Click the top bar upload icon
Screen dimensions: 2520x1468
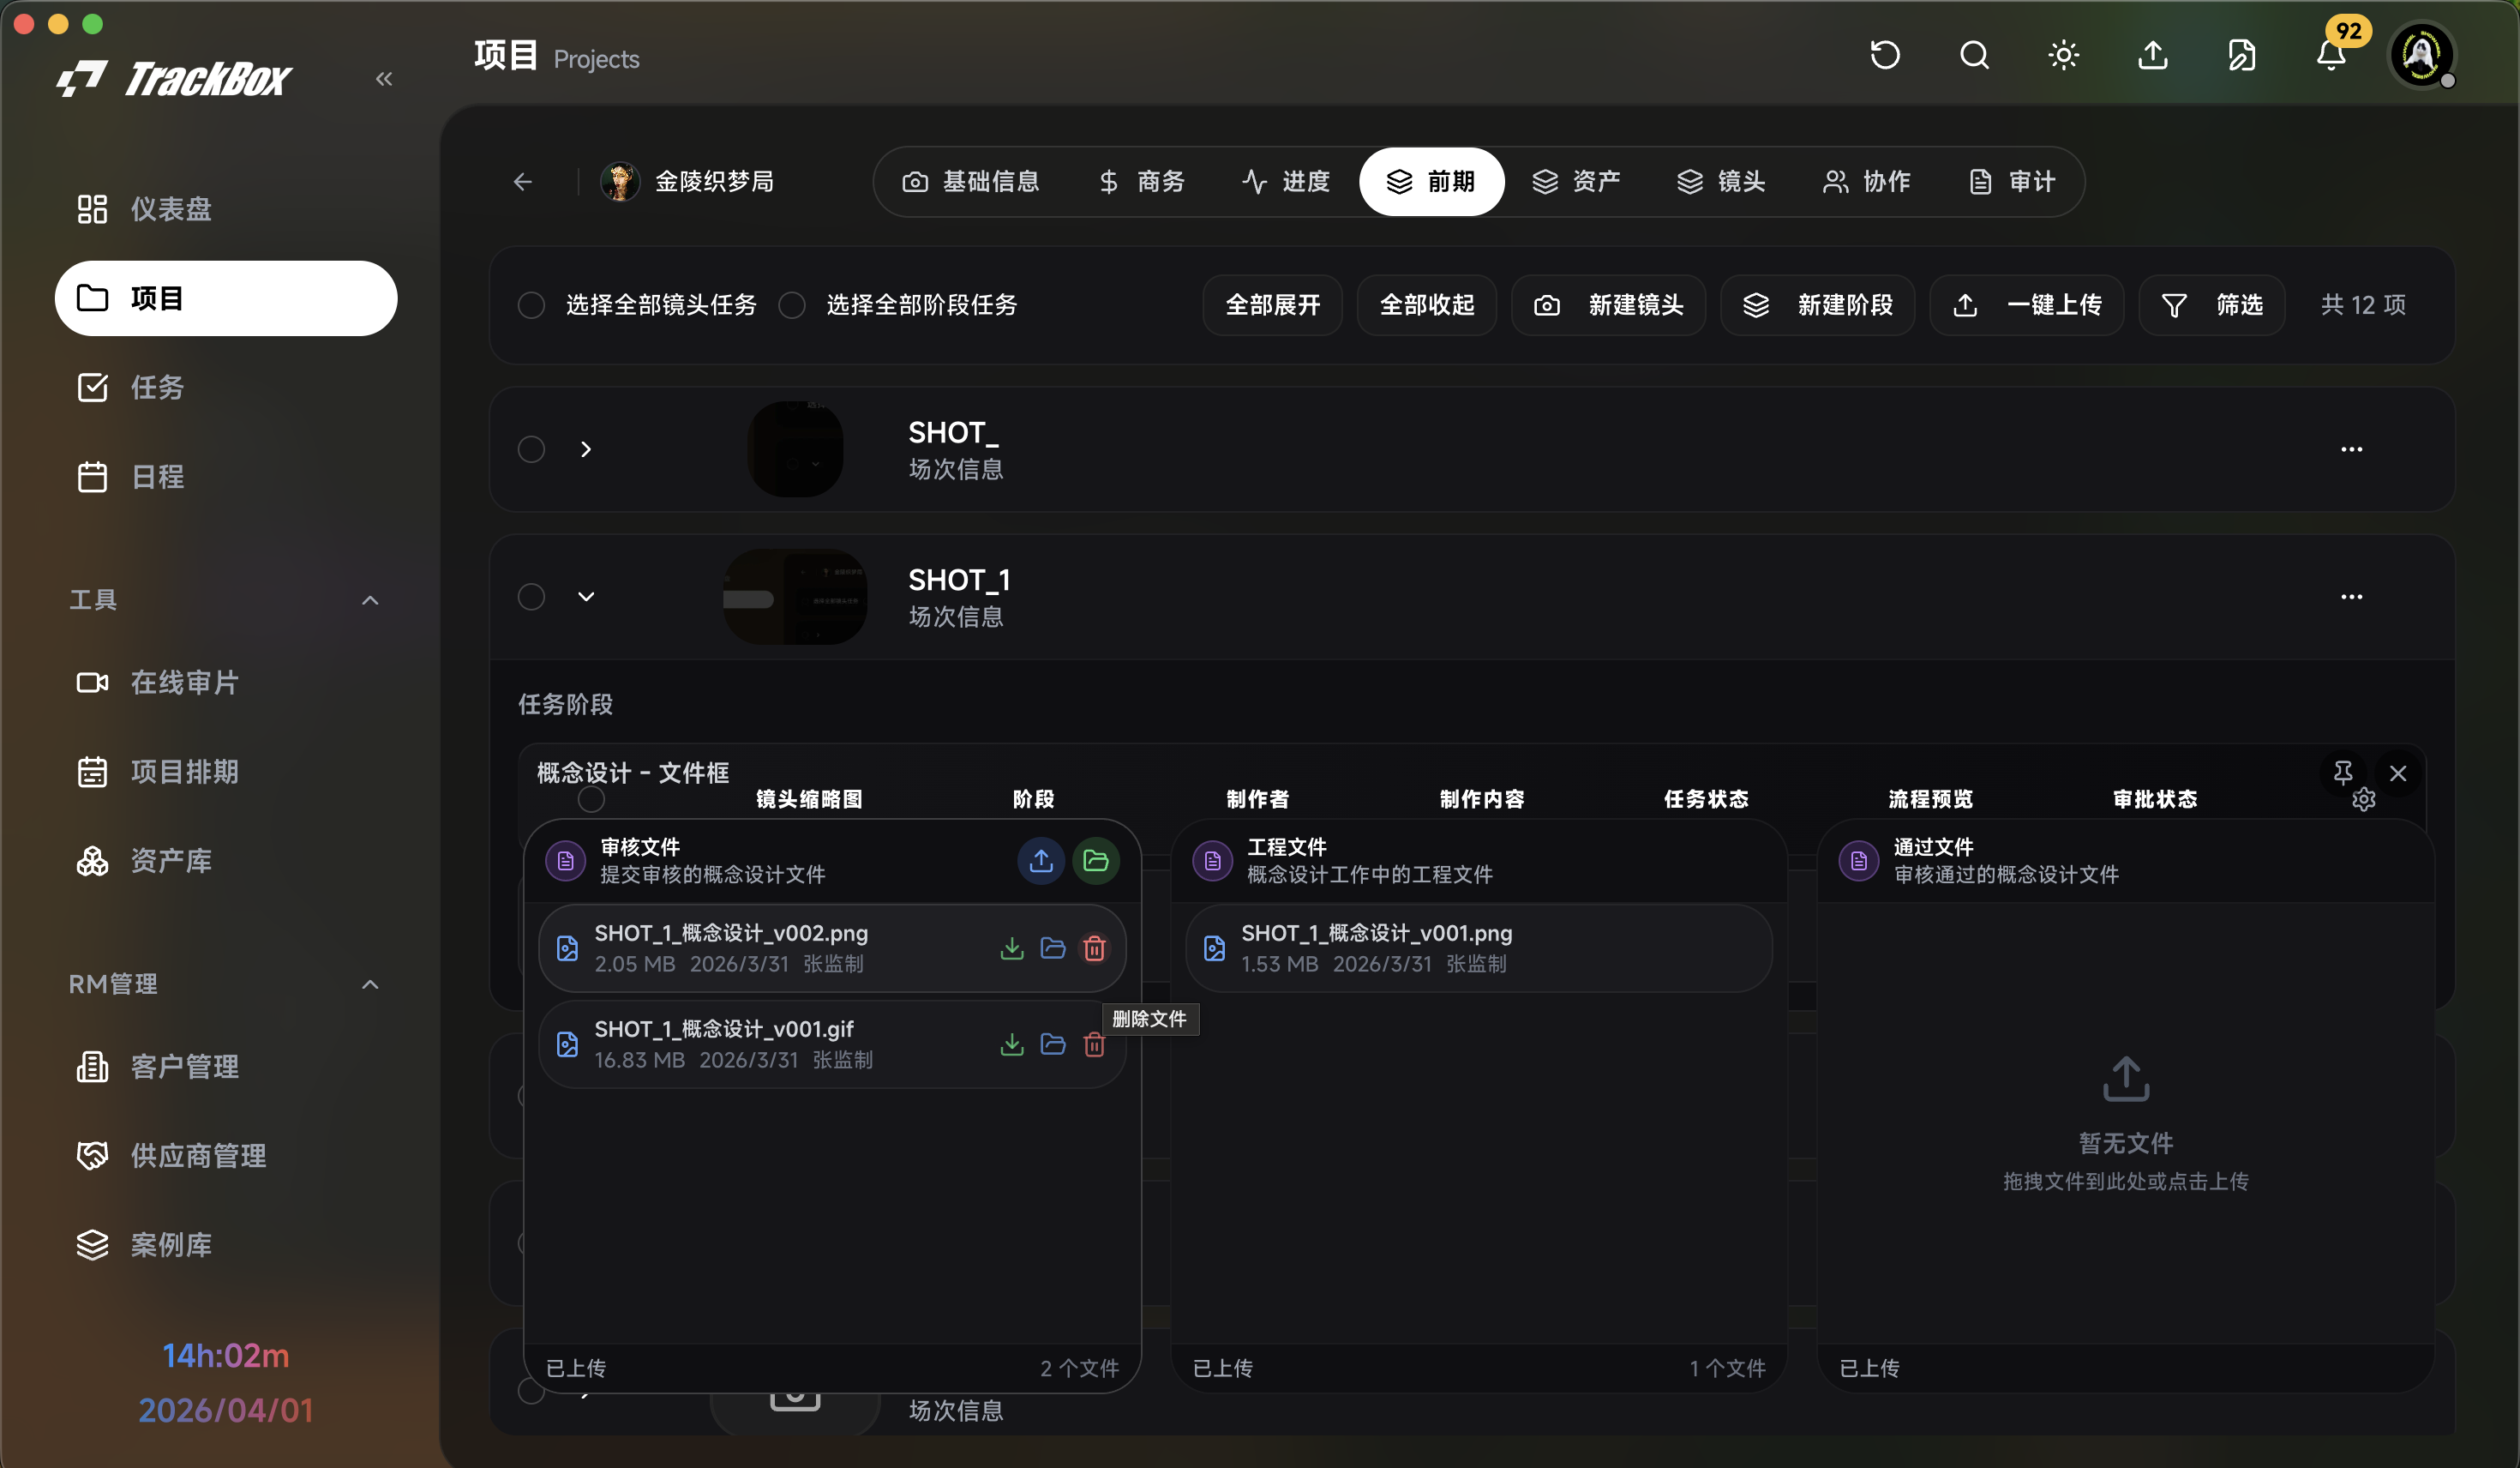coord(2153,55)
